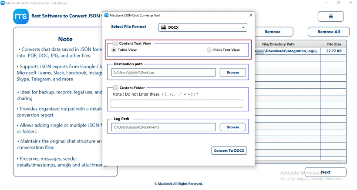Click the Remove All button
The height and width of the screenshot is (190, 357).
(x=329, y=32)
